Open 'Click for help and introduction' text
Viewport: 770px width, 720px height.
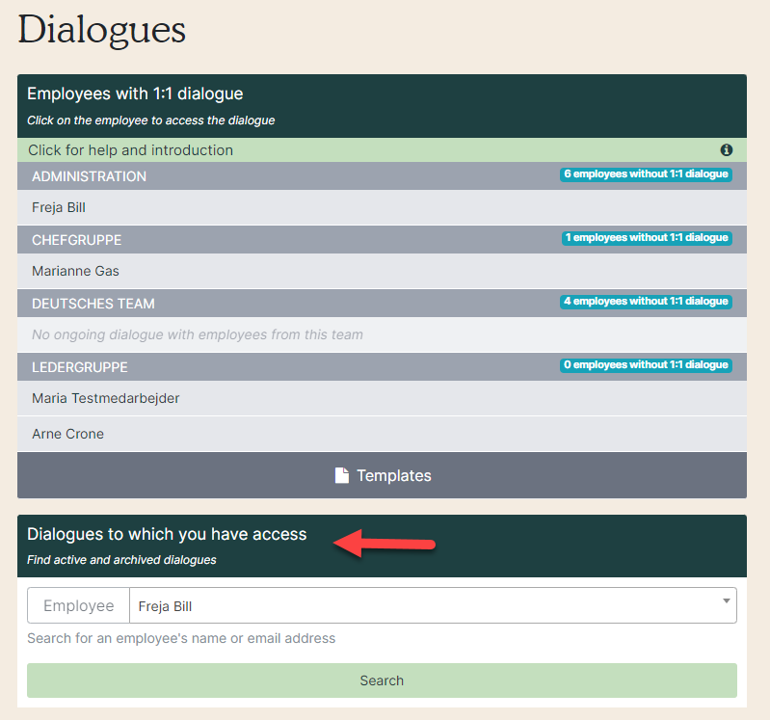[130, 150]
